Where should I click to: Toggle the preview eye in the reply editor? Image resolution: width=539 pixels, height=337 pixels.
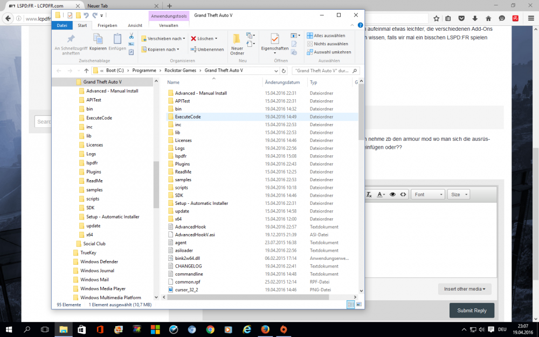point(393,194)
